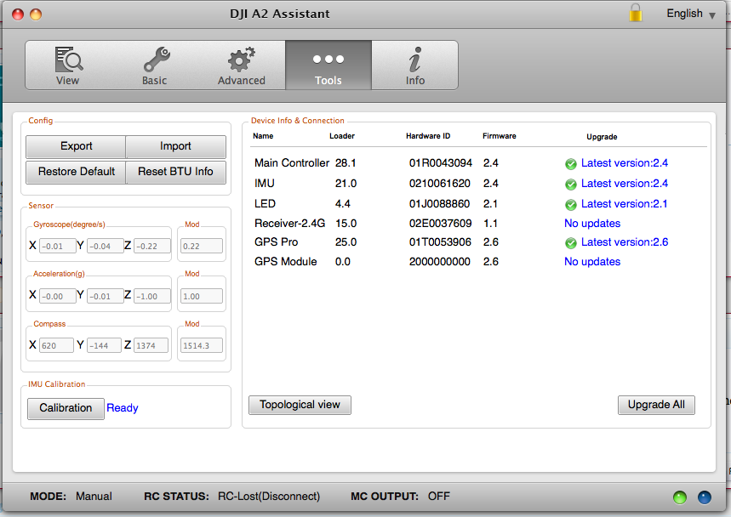
Task: Click Reset BTU Info button
Action: click(x=176, y=172)
